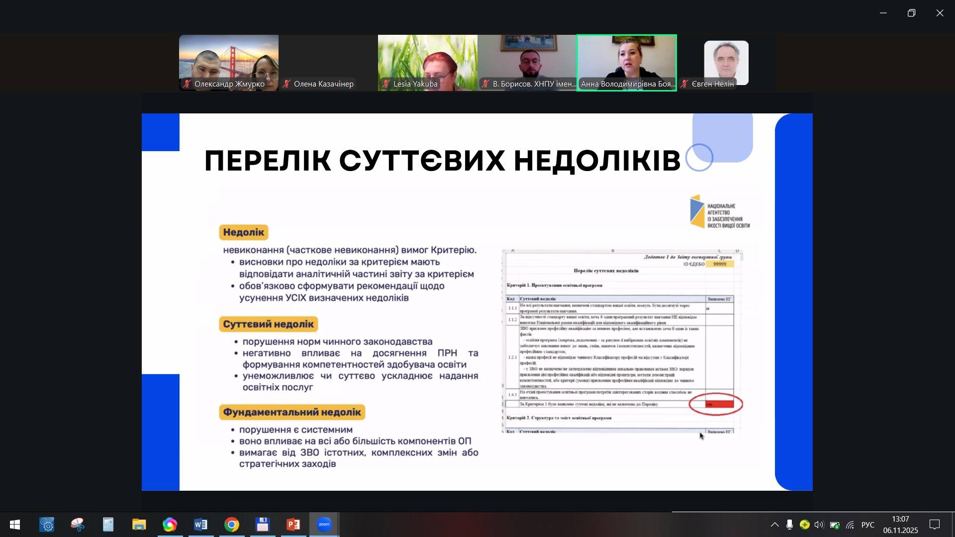
Task: Open the Snipping Tool scissors icon
Action: coord(78,525)
